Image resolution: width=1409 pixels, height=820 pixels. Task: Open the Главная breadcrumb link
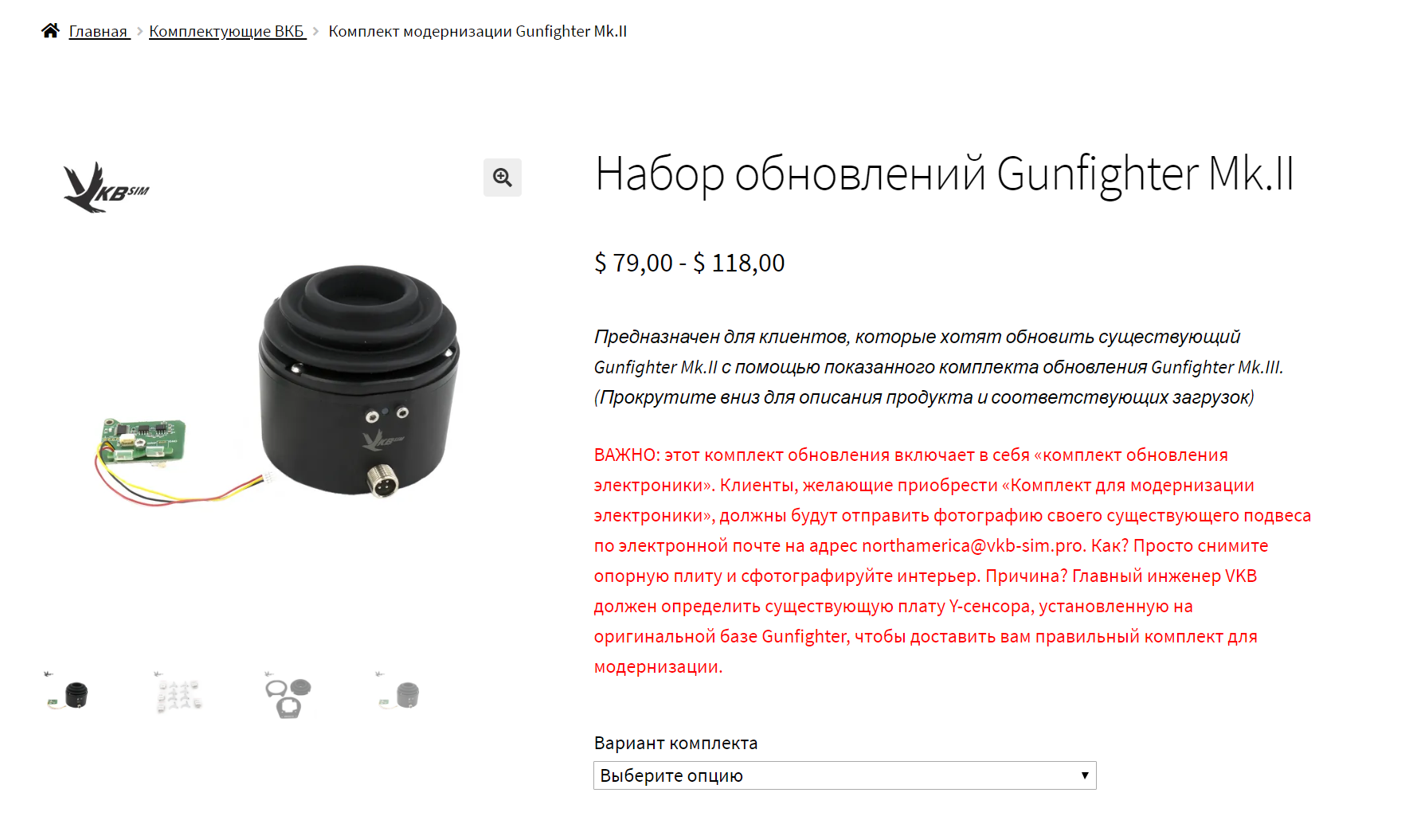[99, 31]
